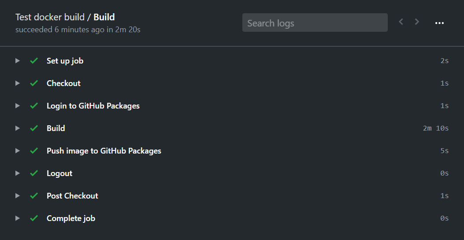
Task: Expand the Checkout step logs
Action: 18,83
